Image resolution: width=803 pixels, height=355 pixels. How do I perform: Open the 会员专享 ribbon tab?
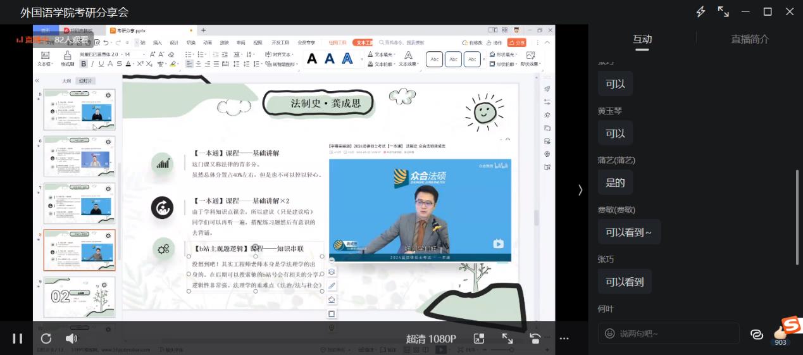pos(306,43)
